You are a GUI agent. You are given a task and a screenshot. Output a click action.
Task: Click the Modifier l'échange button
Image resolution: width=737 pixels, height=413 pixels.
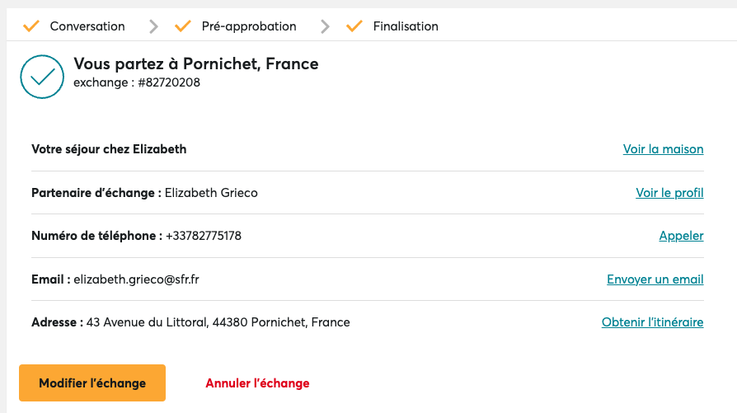[92, 383]
